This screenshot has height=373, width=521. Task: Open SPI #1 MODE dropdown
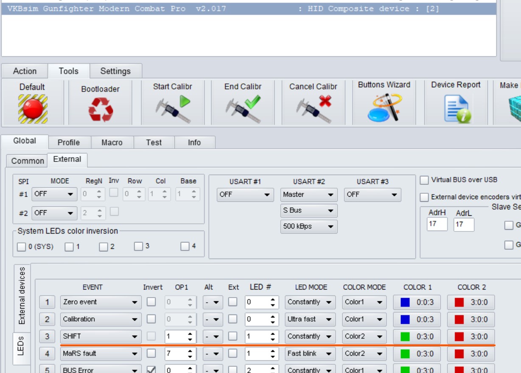point(54,194)
